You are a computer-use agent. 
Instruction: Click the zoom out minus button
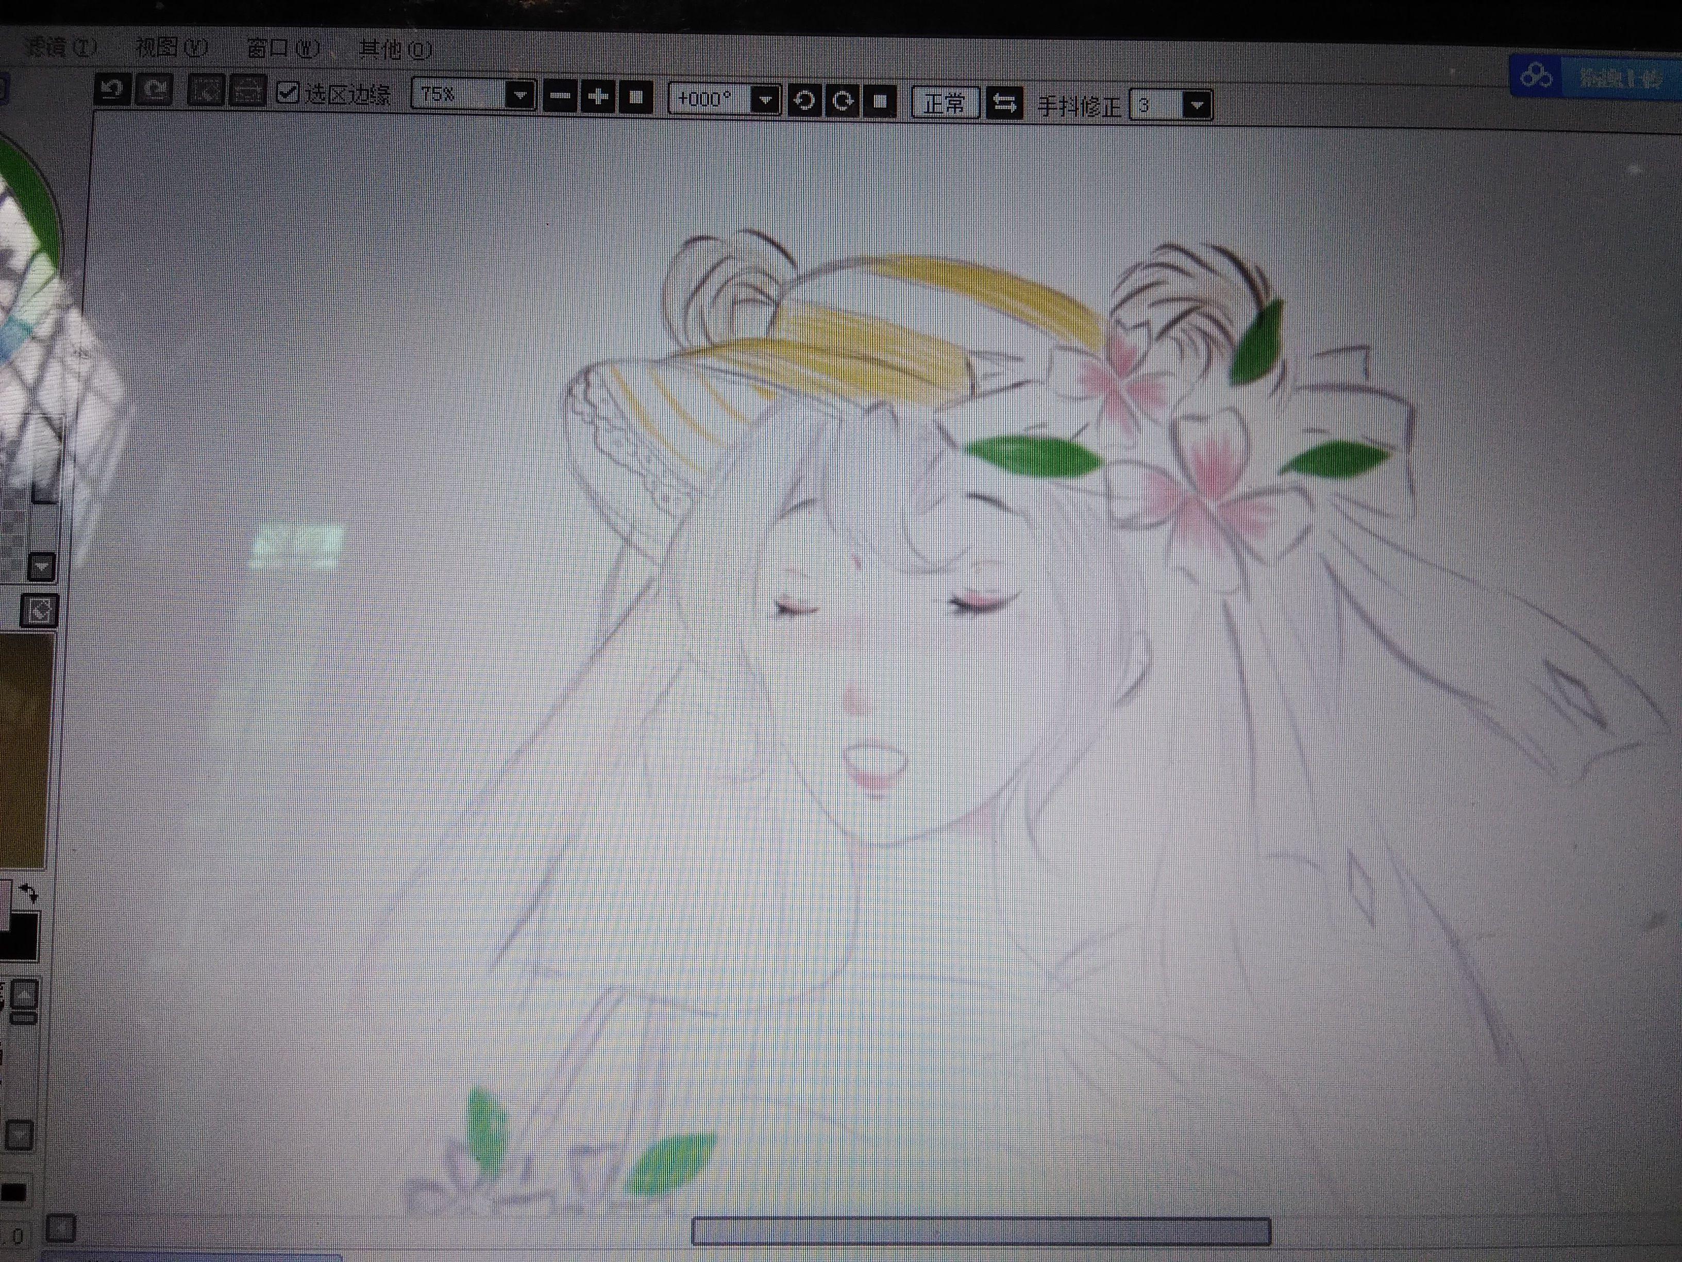tap(560, 96)
